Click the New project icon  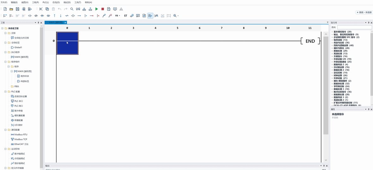5,9
